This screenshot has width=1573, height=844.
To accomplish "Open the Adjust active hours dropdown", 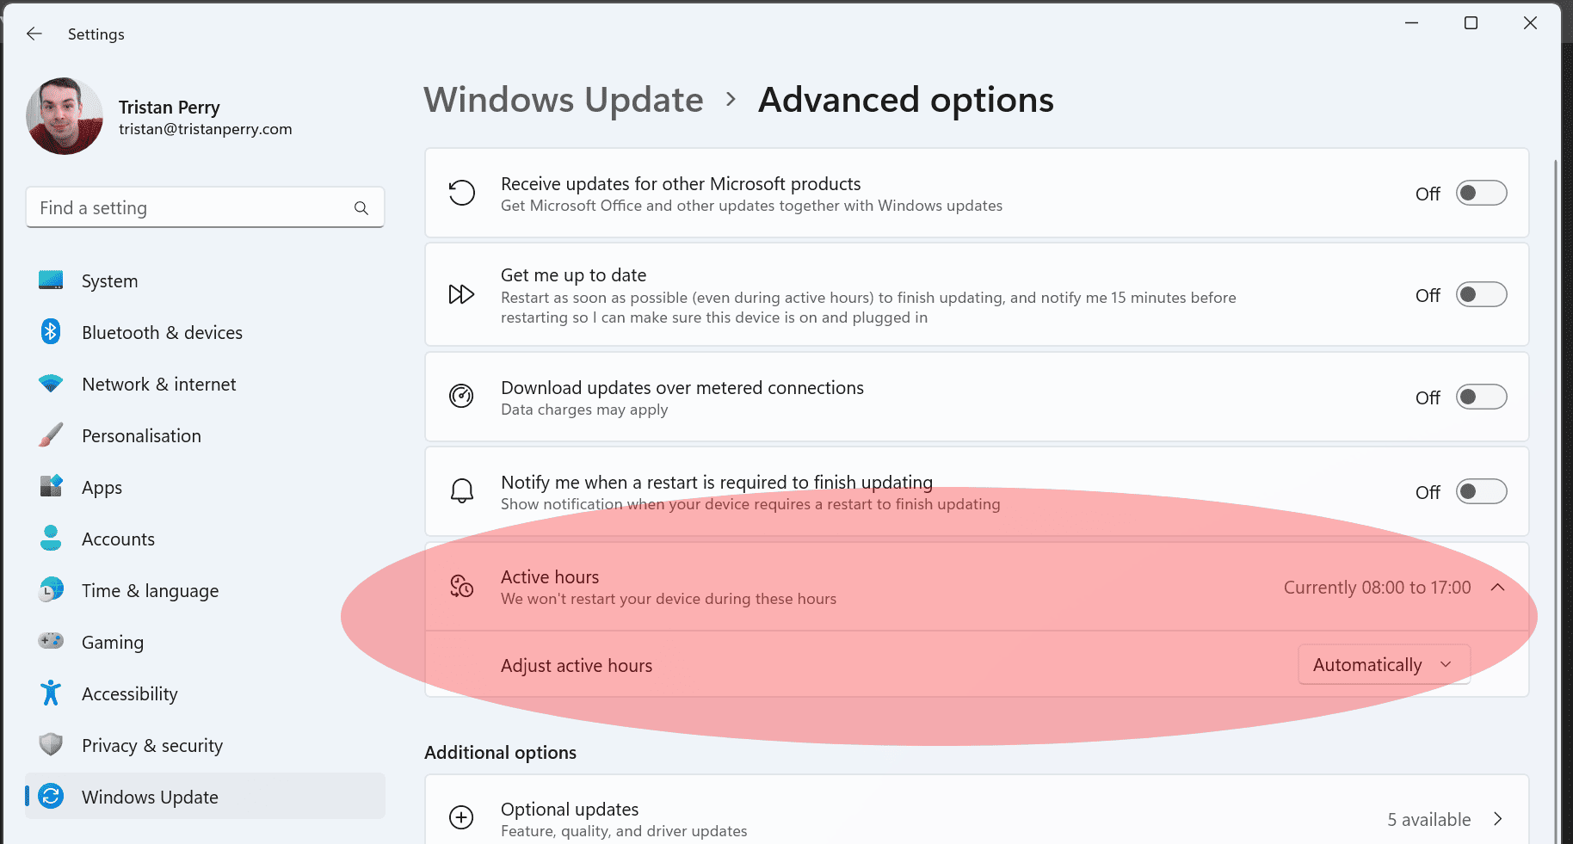I will 1383,664.
